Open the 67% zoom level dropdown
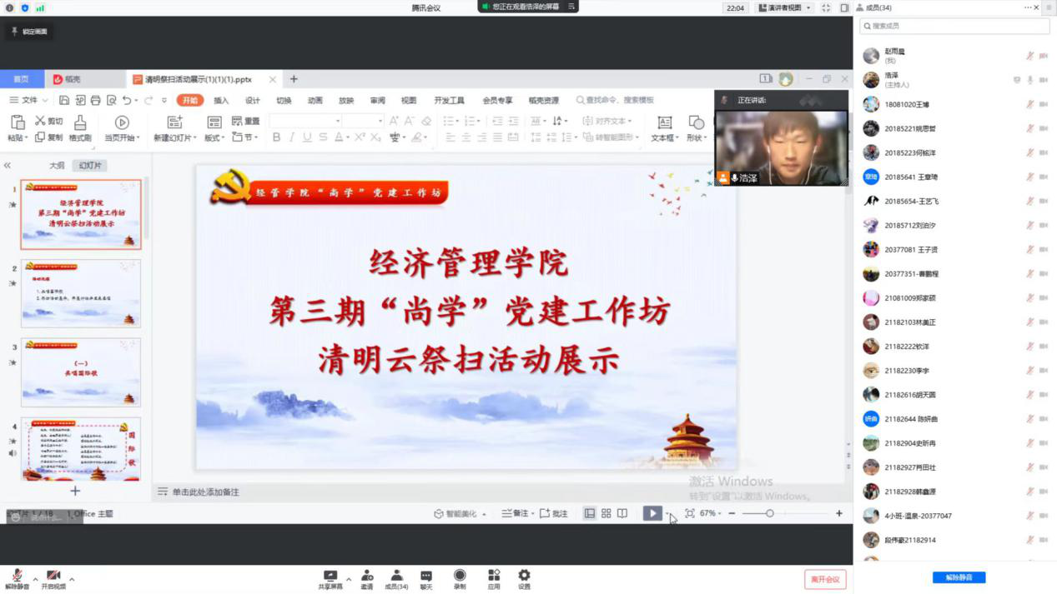 [x=710, y=513]
